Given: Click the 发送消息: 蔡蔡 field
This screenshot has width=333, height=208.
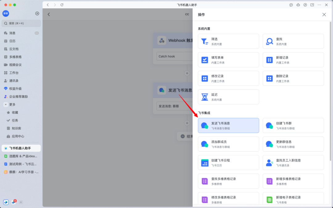Looking at the screenshot, I should tap(175, 106).
